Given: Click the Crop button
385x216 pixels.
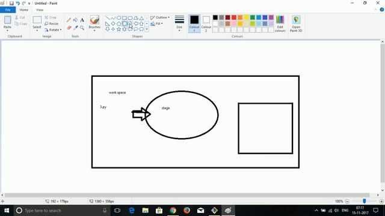Looking at the screenshot, I should [51, 17].
